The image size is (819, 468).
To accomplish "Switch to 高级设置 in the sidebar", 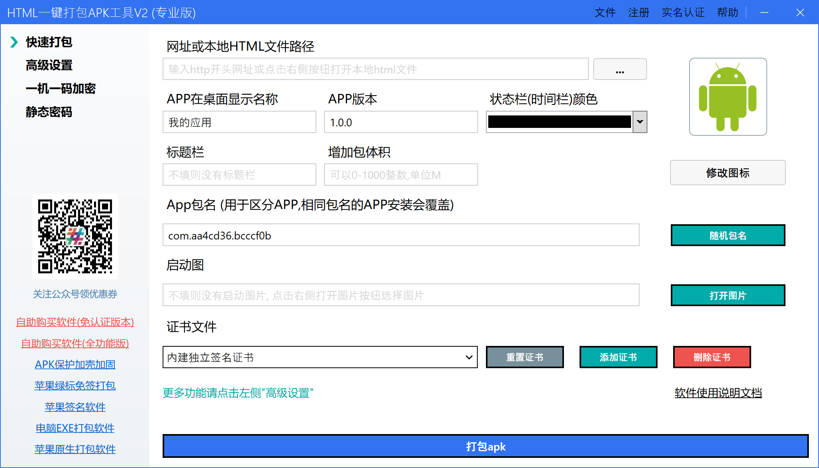I will [49, 65].
